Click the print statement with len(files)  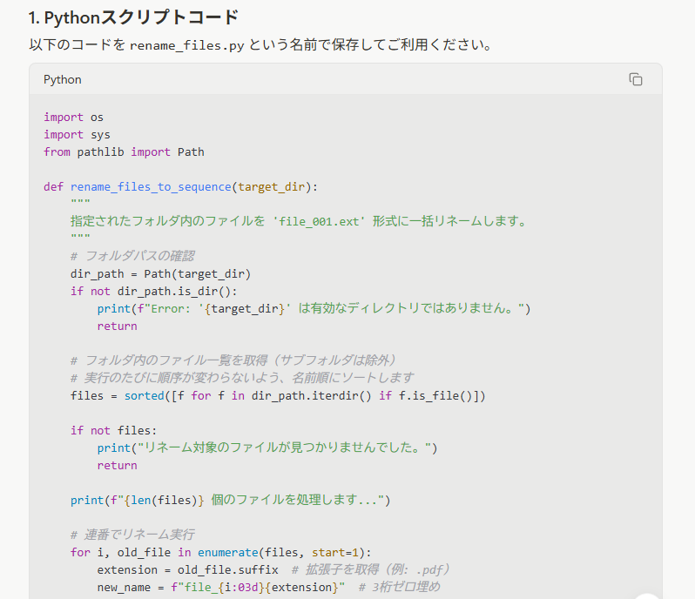coord(231,500)
